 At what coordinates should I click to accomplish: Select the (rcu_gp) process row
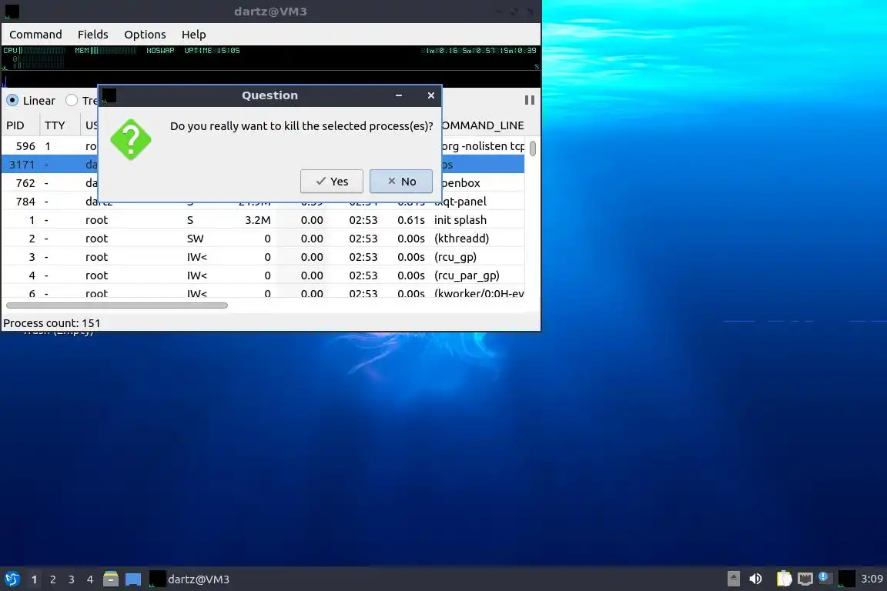263,257
